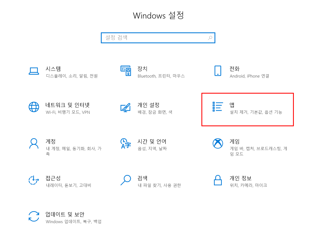Image resolution: width=314 pixels, height=249 pixels.
Task: Click text '배경, 잠금 화면, 색'
Action: 155,112
